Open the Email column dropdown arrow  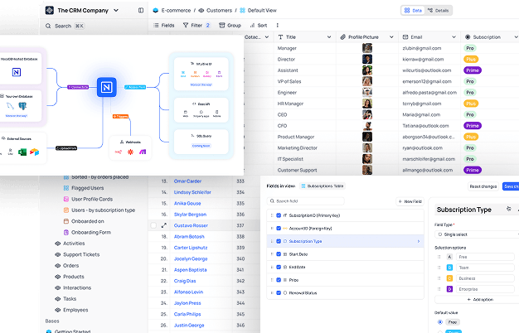pyautogui.click(x=454, y=37)
